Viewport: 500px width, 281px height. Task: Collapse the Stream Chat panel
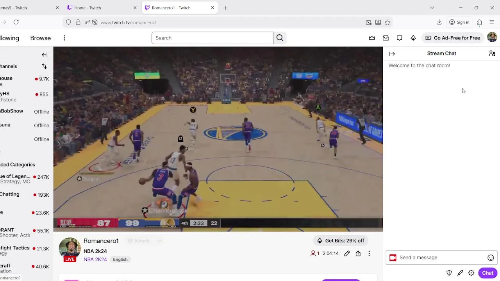tap(392, 54)
